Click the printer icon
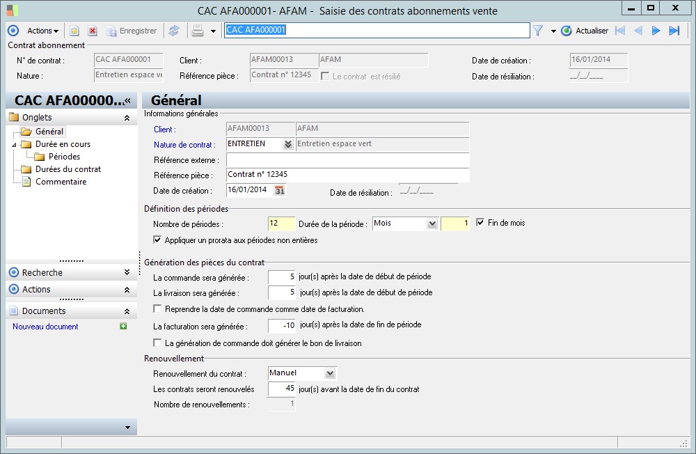The height and width of the screenshot is (454, 696). point(198,31)
